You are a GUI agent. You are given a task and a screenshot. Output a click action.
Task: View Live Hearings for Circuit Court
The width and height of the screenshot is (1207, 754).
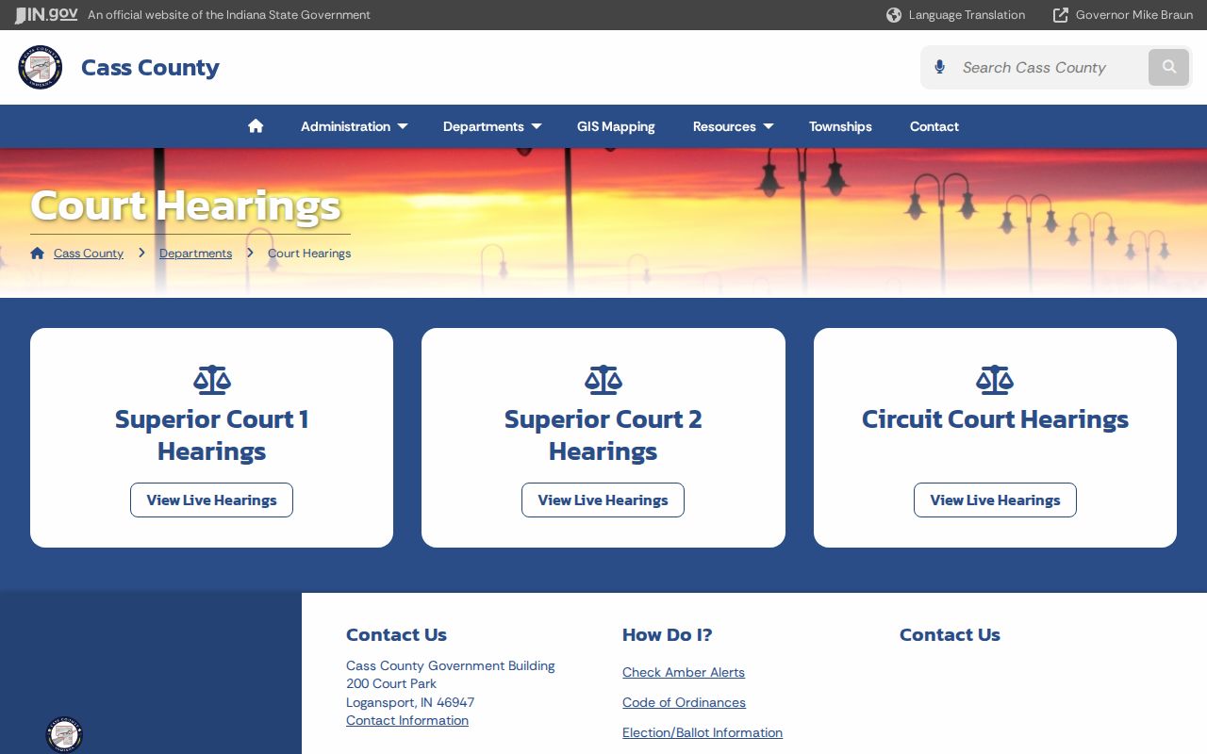(x=995, y=500)
